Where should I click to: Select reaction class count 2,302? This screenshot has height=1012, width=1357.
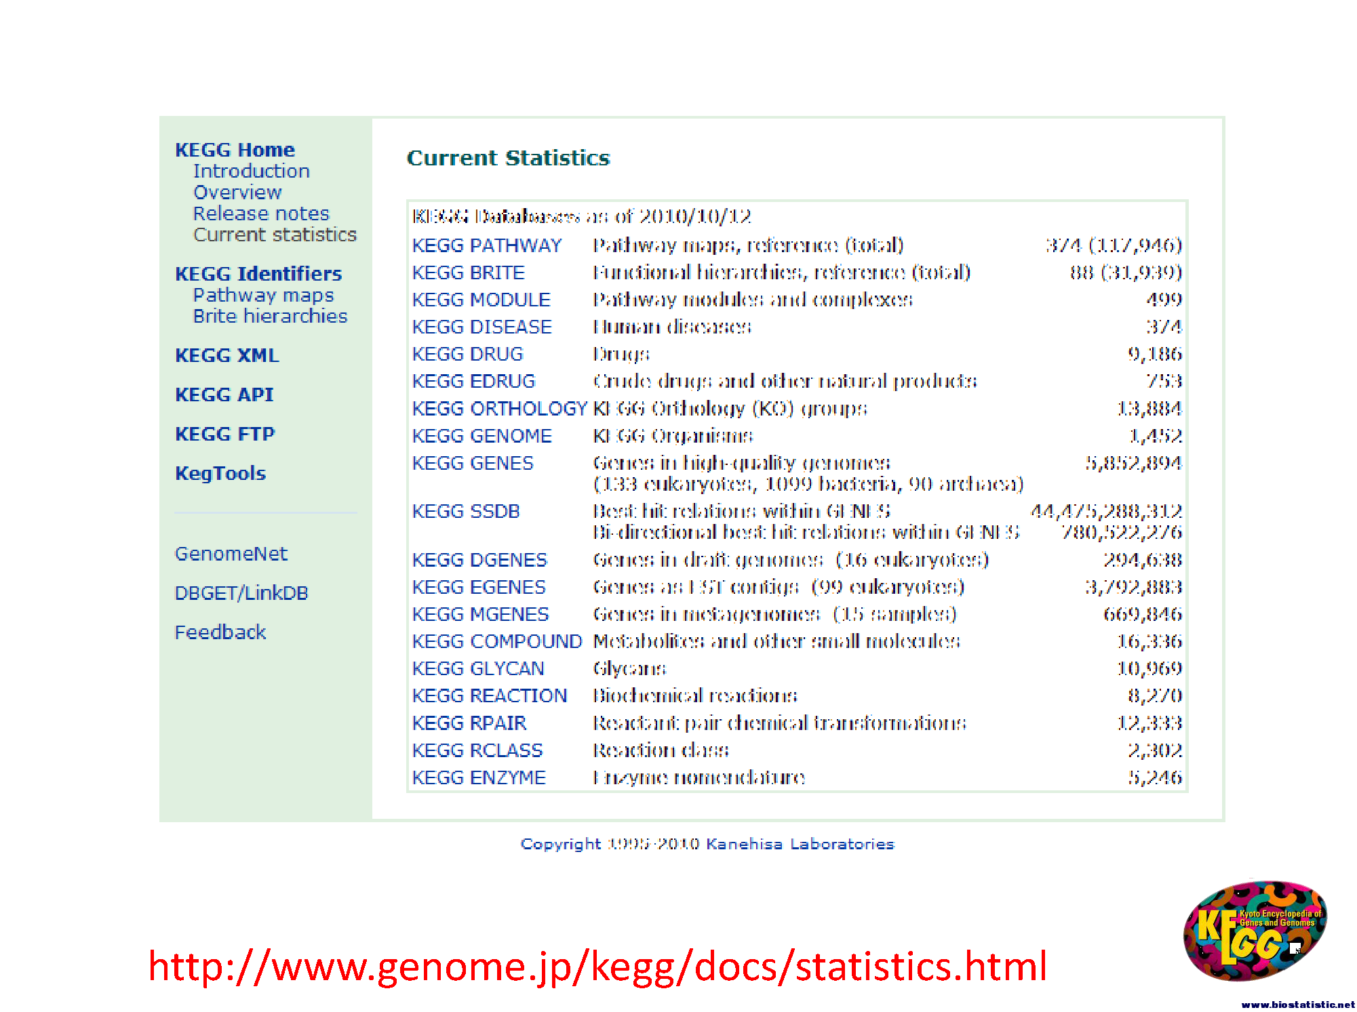(x=1156, y=750)
